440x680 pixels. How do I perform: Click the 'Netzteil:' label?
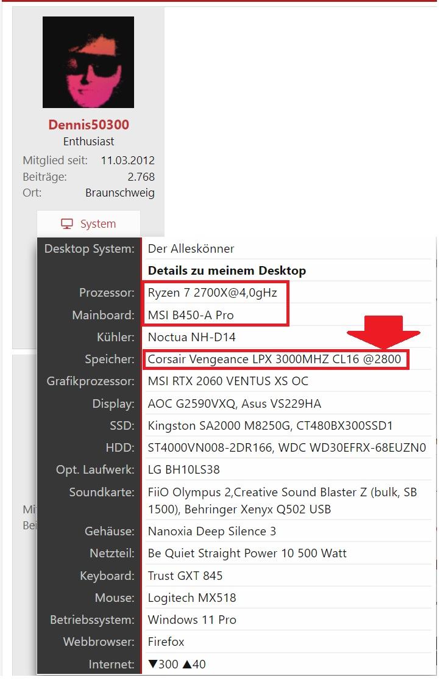click(x=112, y=554)
